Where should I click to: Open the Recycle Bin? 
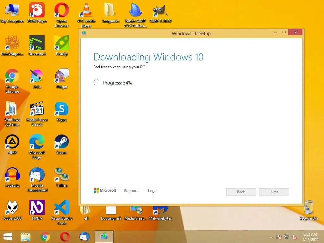[x=308, y=210]
